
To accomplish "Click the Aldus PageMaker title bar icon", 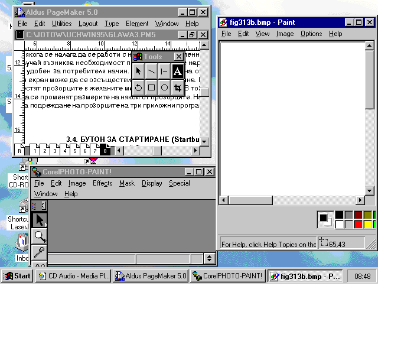I will click(20, 12).
